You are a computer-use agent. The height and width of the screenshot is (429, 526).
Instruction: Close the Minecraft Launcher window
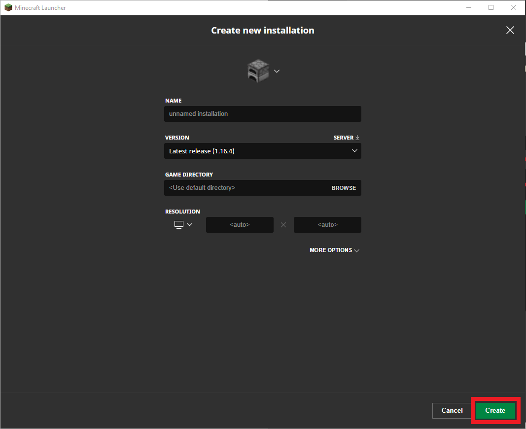tap(513, 7)
